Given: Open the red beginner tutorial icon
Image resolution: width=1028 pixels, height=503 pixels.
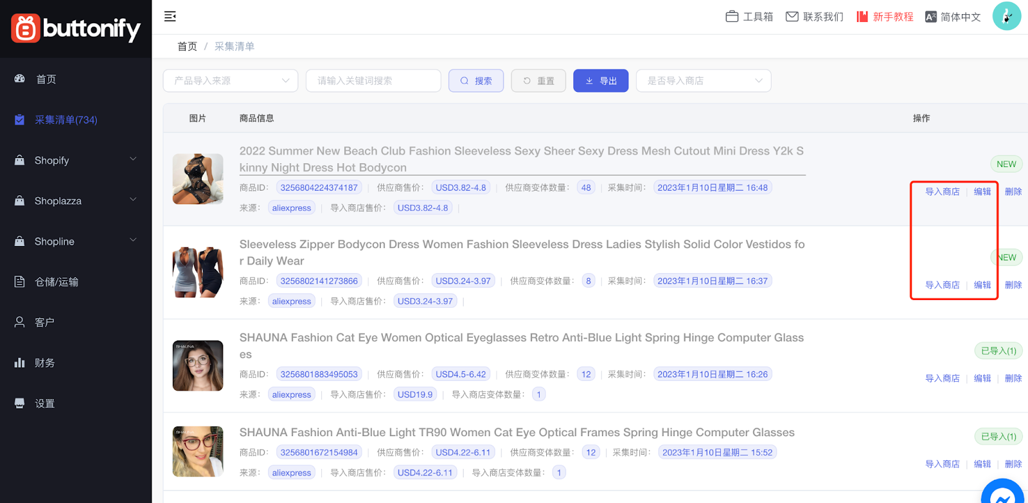Looking at the screenshot, I should coord(862,17).
